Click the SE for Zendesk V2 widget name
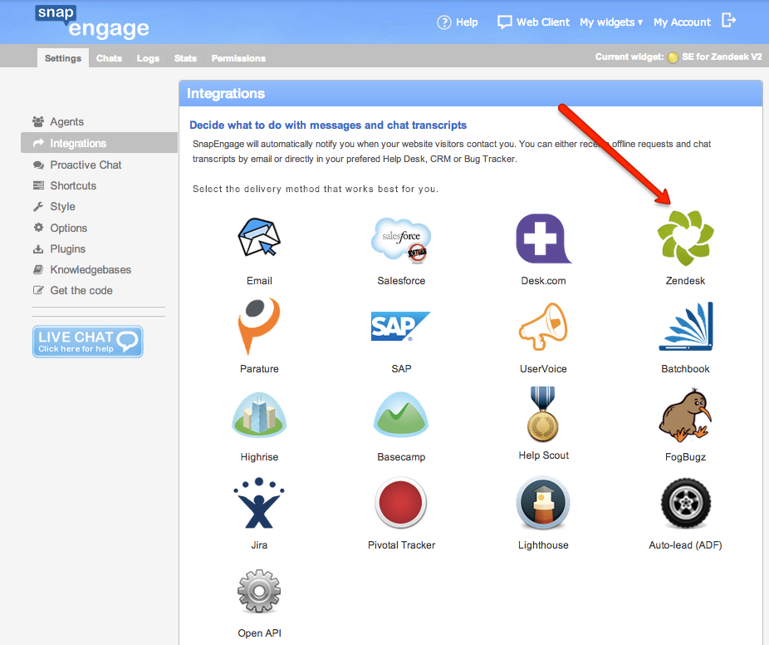 722,57
